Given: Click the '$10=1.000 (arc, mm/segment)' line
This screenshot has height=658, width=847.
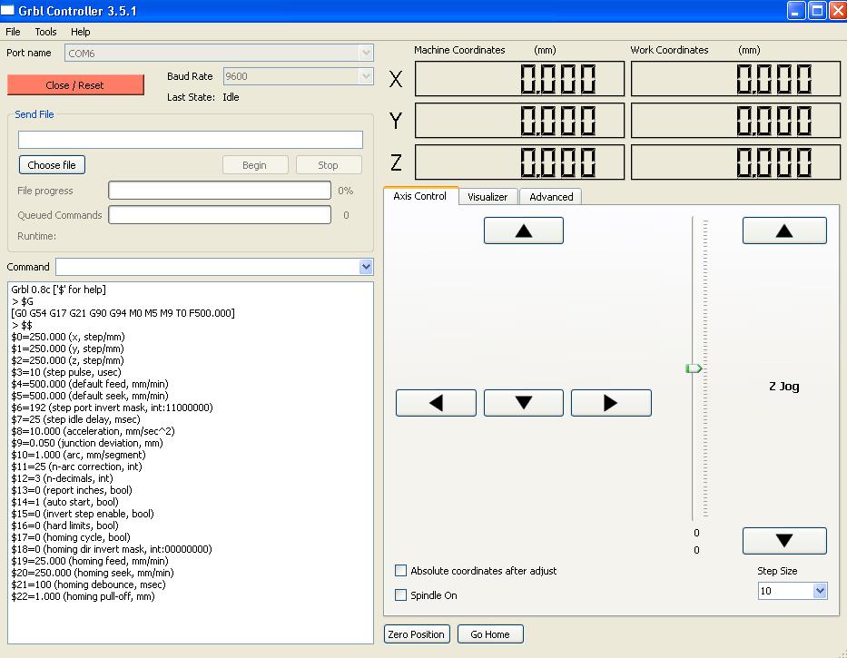Looking at the screenshot, I should pyautogui.click(x=78, y=456).
